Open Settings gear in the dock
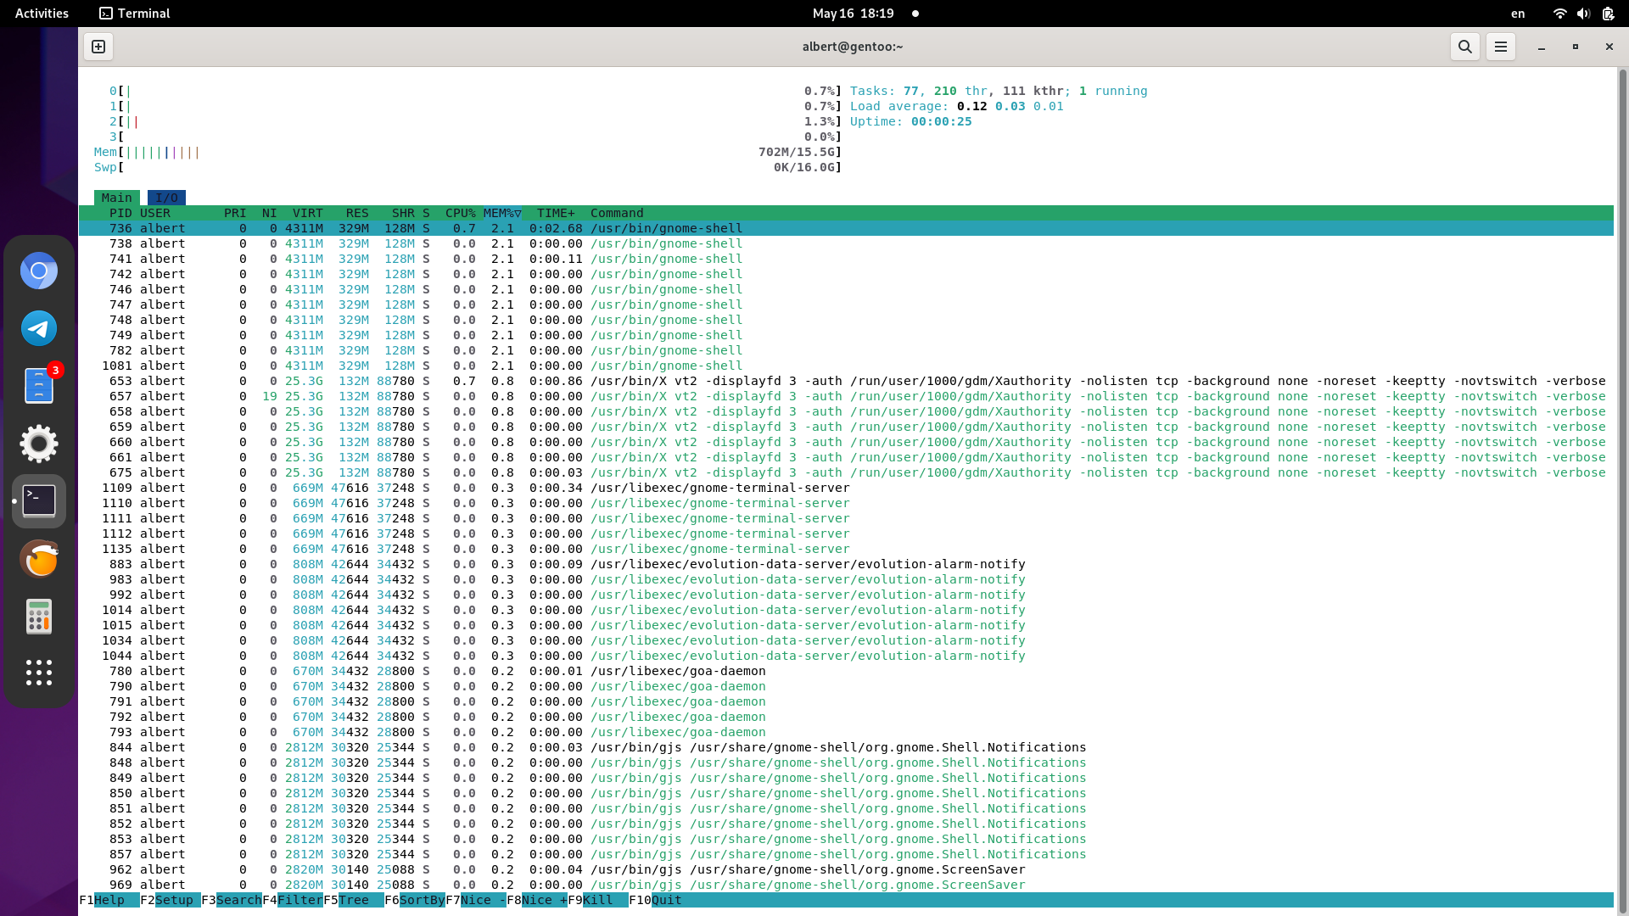This screenshot has width=1629, height=916. coord(39,444)
